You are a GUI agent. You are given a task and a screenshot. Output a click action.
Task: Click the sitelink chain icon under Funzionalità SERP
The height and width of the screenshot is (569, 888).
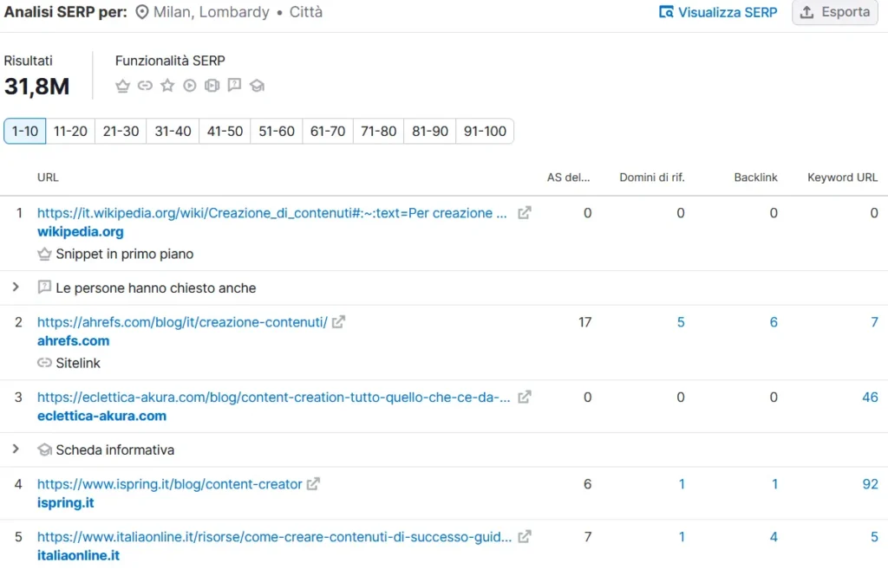(x=145, y=86)
